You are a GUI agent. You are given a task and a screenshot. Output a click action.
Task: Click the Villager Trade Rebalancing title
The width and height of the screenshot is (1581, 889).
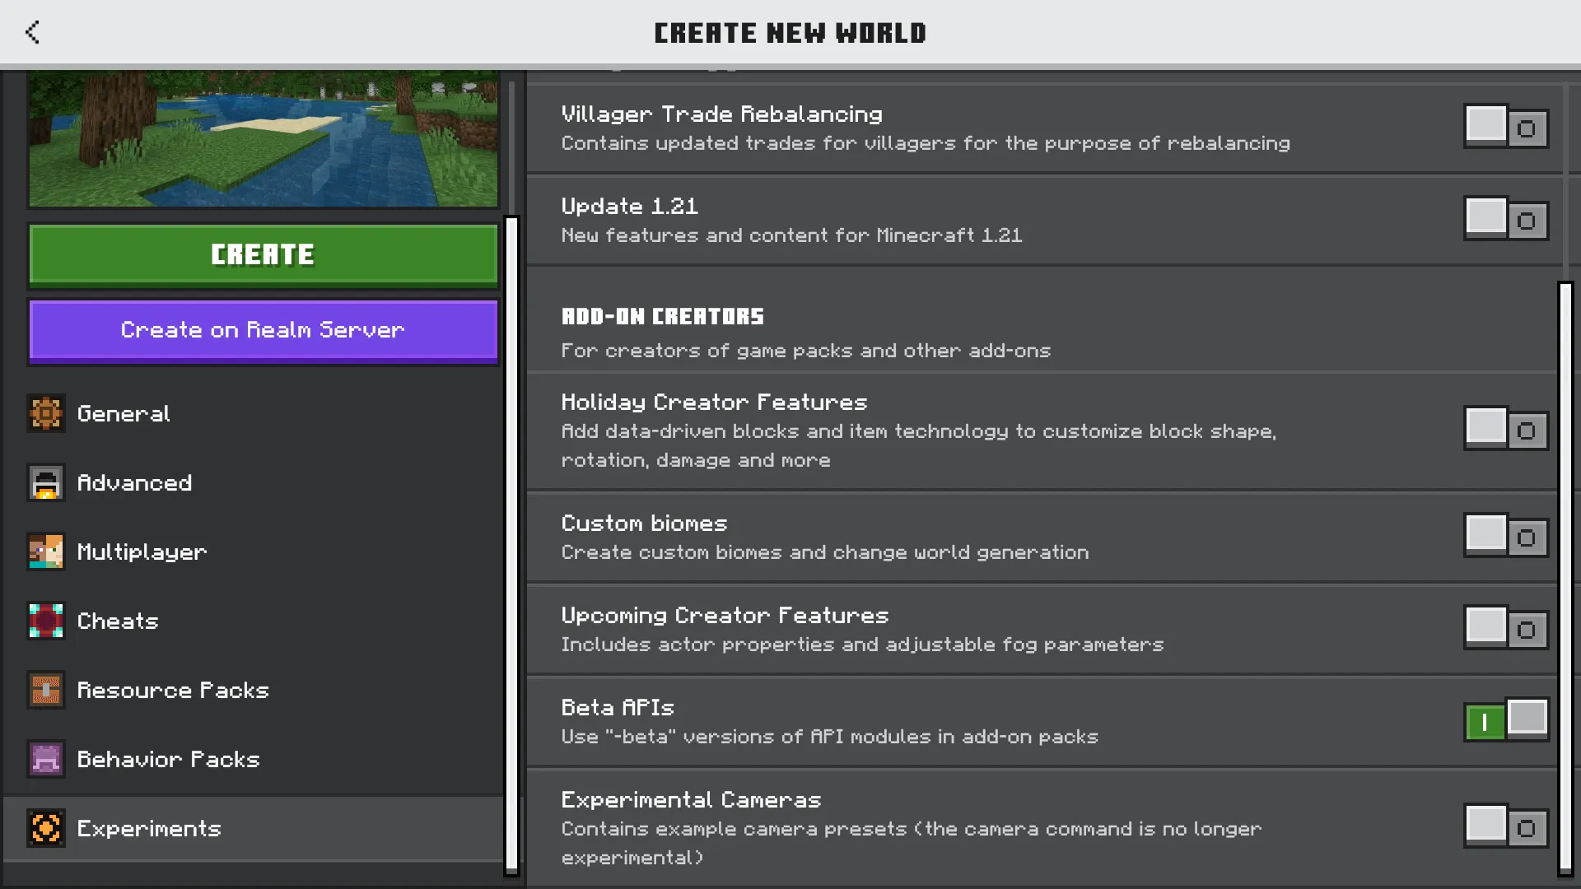(721, 114)
